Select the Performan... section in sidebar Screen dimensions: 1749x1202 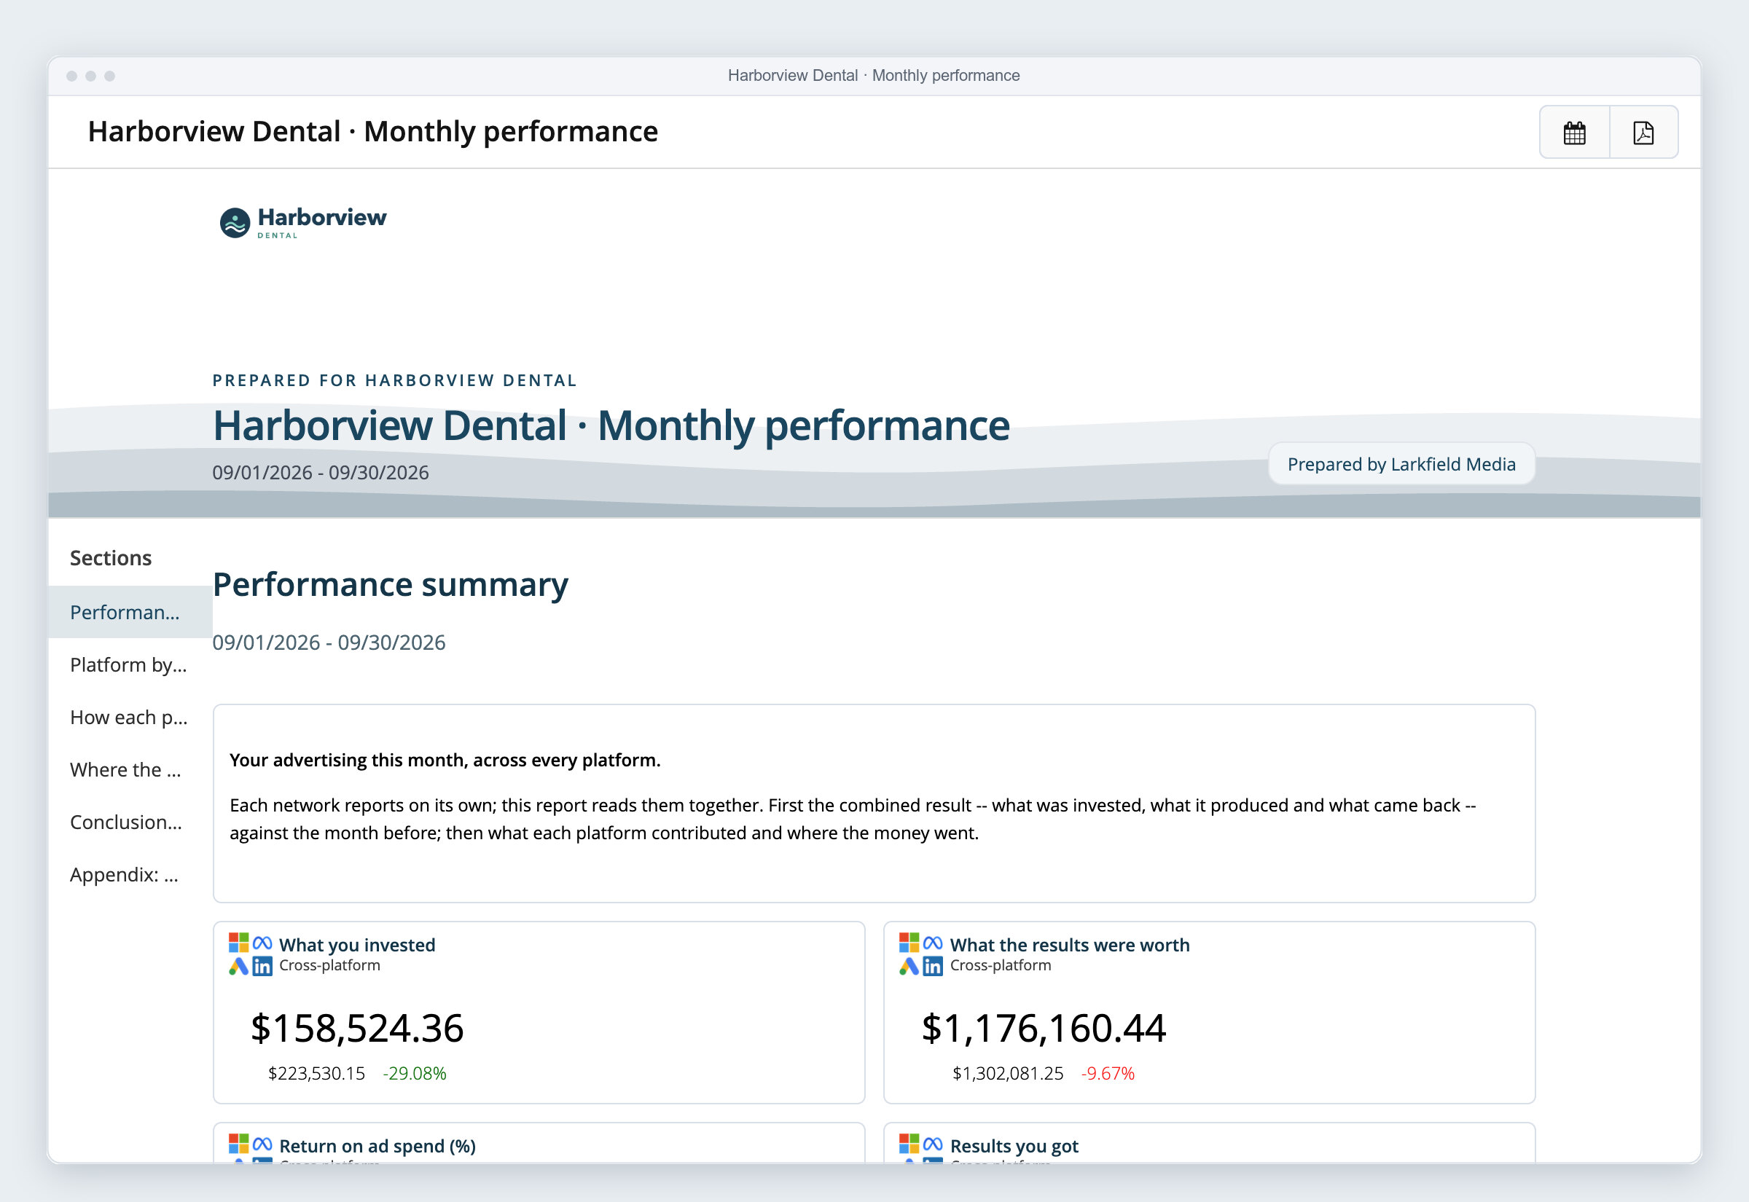click(130, 613)
